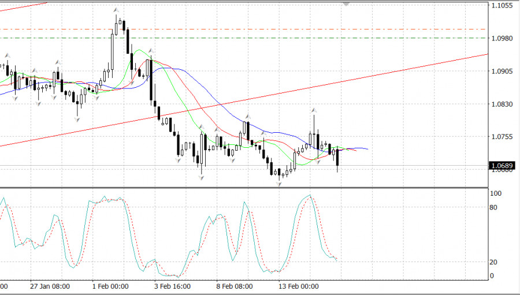520x295 pixels.
Task: Click the stochastic 20 level label
Action: (x=494, y=262)
